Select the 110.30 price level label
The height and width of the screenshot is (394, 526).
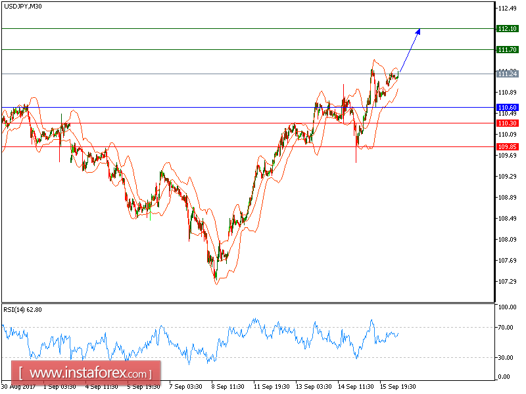506,123
